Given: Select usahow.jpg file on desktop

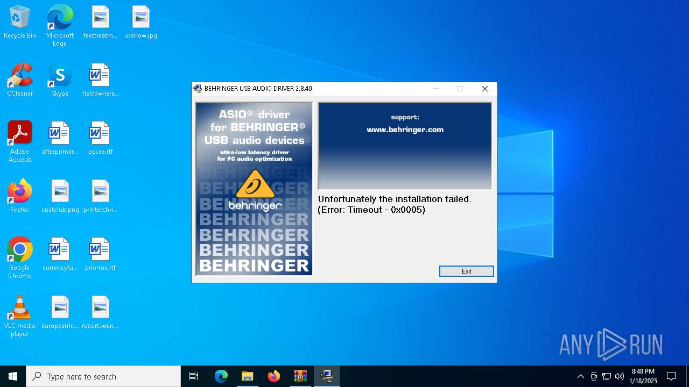Looking at the screenshot, I should (140, 23).
